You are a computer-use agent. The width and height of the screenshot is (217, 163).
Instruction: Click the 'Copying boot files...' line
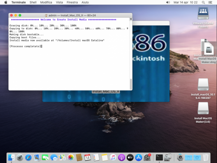(25, 37)
